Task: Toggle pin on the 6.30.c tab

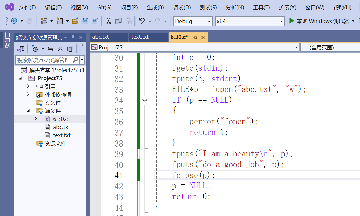Action: 195,38
